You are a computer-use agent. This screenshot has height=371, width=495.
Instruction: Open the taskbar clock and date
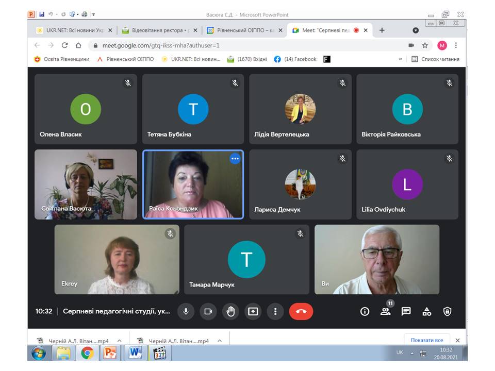point(445,353)
